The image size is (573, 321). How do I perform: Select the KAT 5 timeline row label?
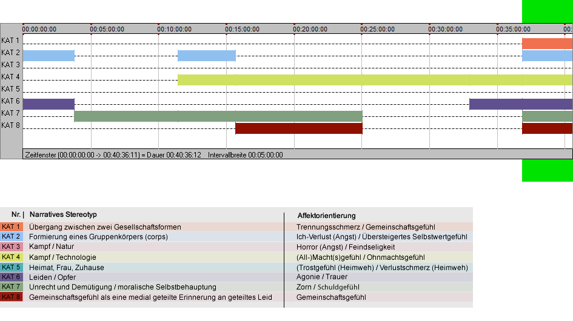[10, 89]
